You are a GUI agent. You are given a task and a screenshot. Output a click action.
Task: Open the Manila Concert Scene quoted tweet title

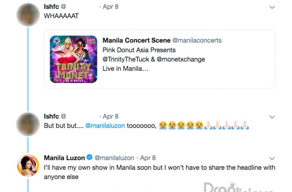point(136,40)
